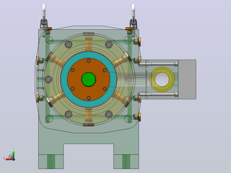Image resolution: width=231 pixels, height=173 pixels.
Task: Select the upper-right radial brass port fitting
Action: coord(122,60)
